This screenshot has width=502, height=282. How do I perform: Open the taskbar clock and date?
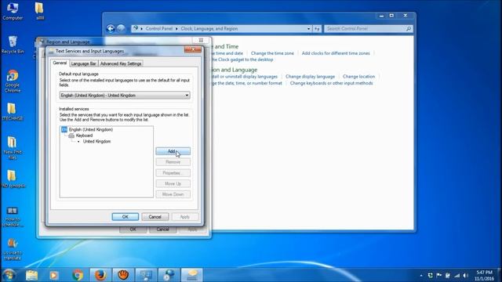tap(484, 275)
